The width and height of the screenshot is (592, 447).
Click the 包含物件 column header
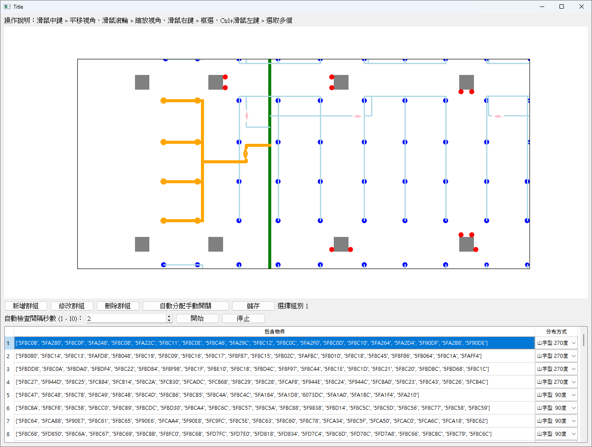pyautogui.click(x=274, y=331)
